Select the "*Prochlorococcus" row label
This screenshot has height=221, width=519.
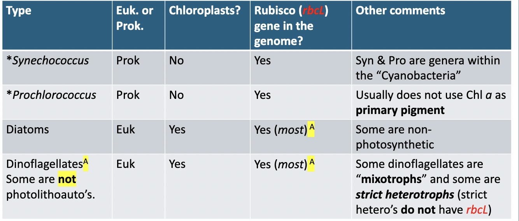click(51, 95)
